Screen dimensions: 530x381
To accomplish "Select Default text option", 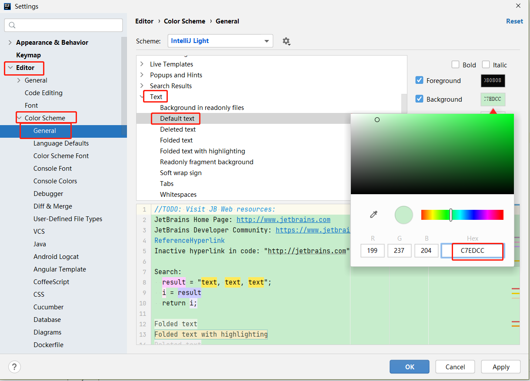I will click(x=177, y=119).
